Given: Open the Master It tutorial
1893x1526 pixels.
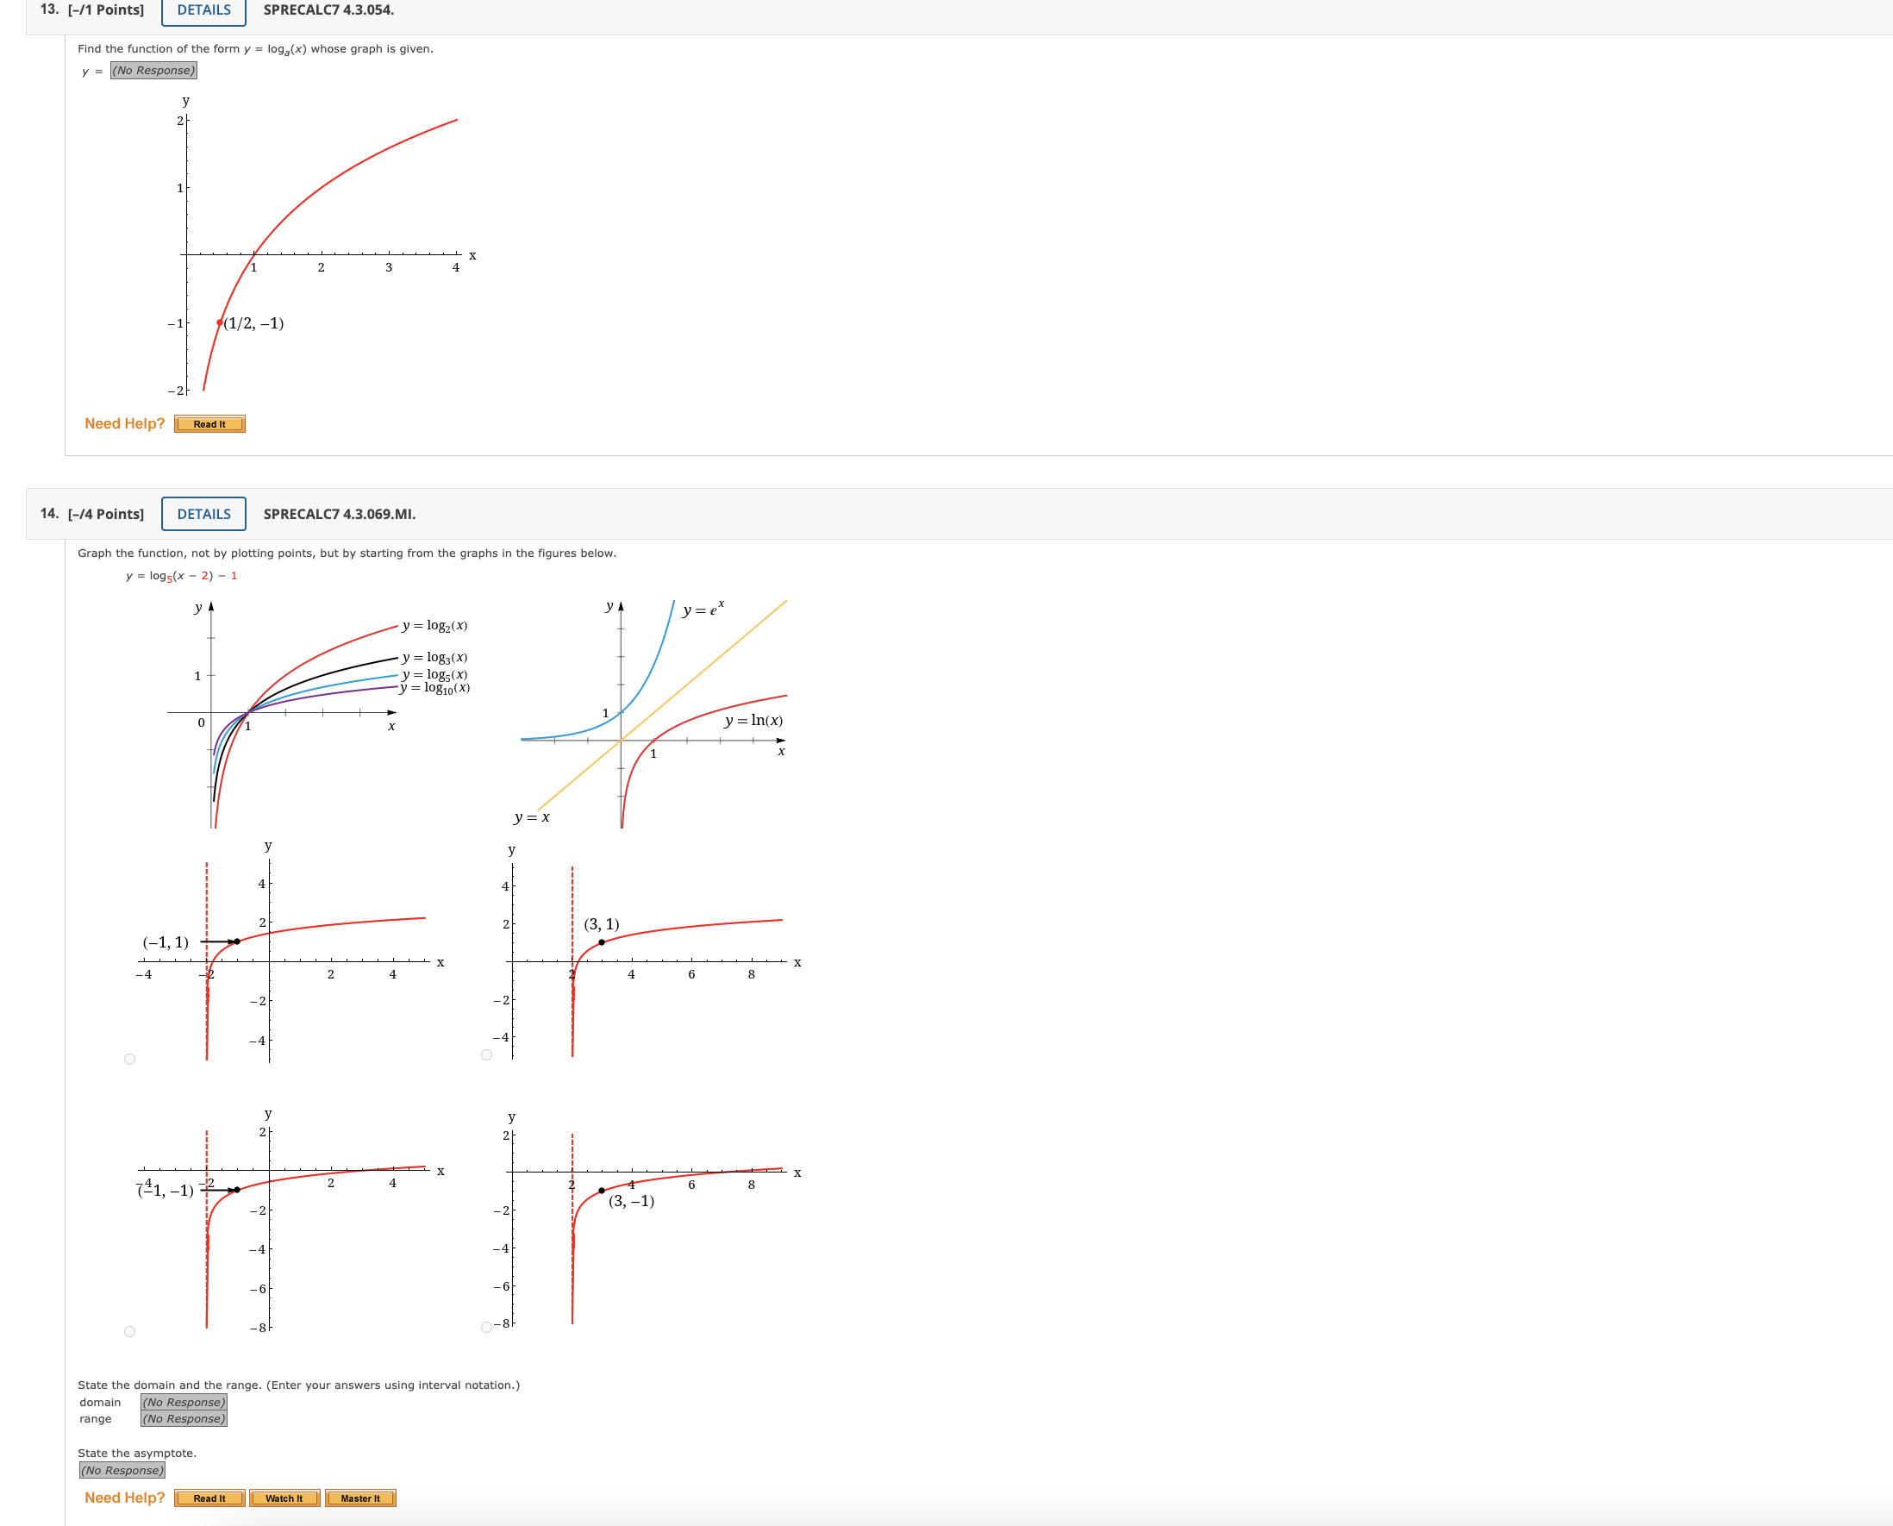Looking at the screenshot, I should click(360, 1498).
